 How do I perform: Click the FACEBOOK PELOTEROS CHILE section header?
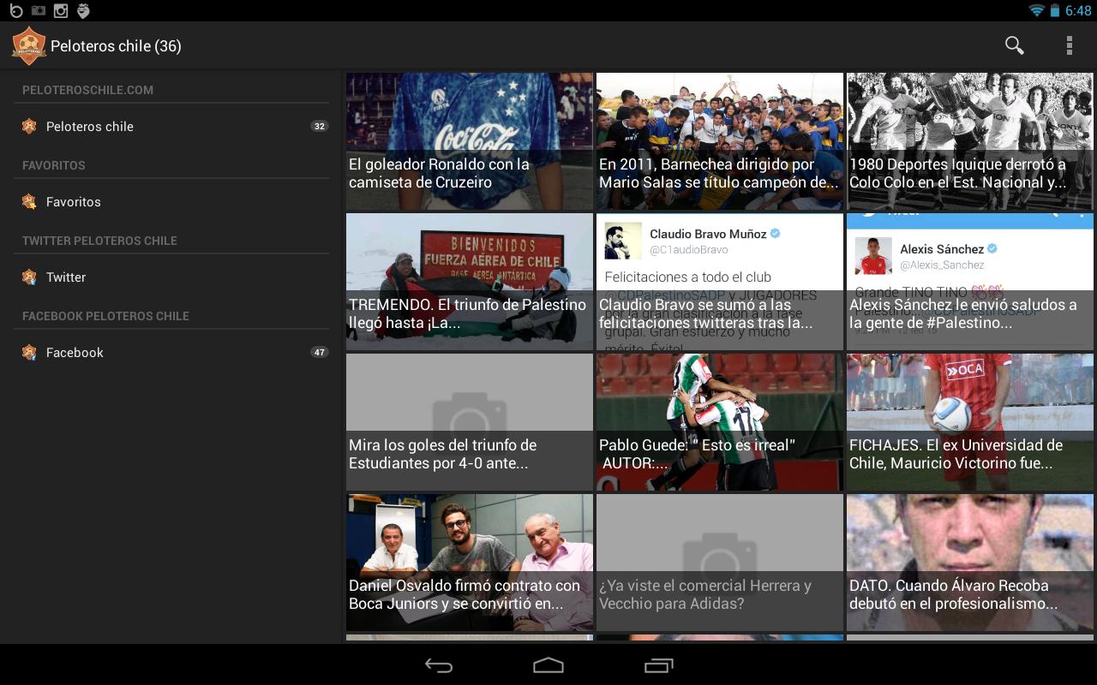pos(105,316)
